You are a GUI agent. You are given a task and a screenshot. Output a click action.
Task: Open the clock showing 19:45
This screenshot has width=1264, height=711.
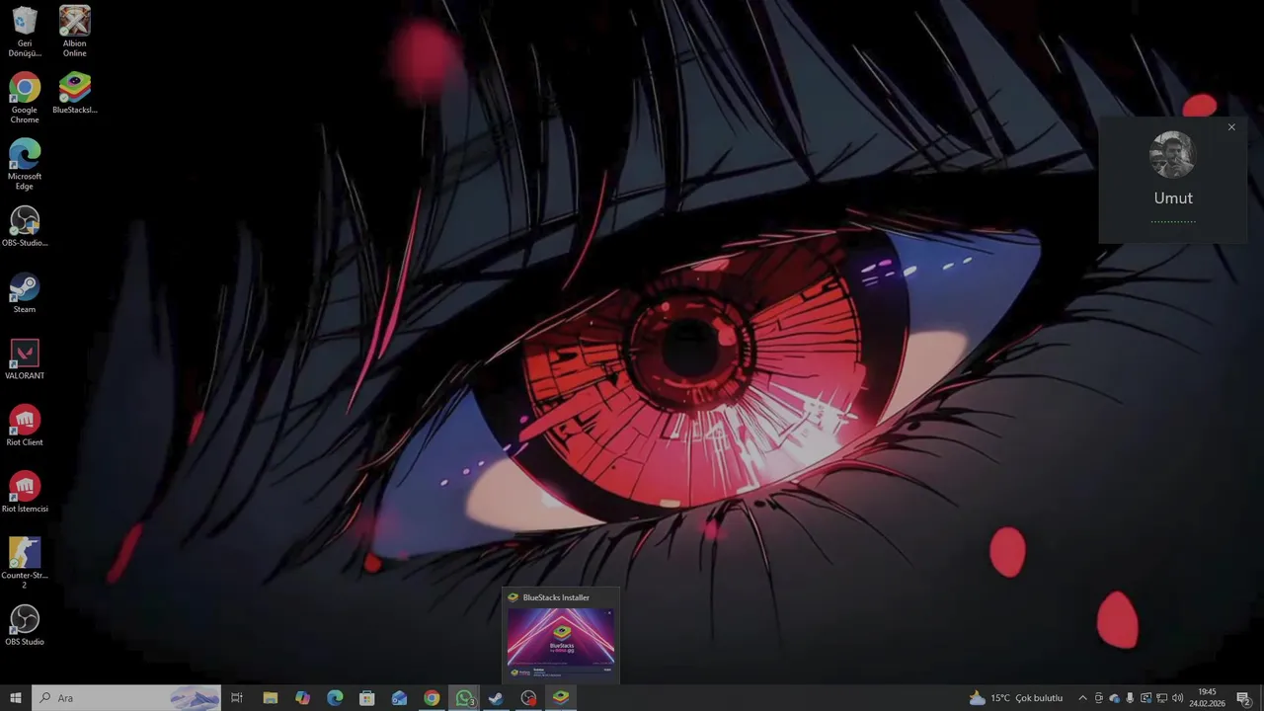[x=1207, y=698]
